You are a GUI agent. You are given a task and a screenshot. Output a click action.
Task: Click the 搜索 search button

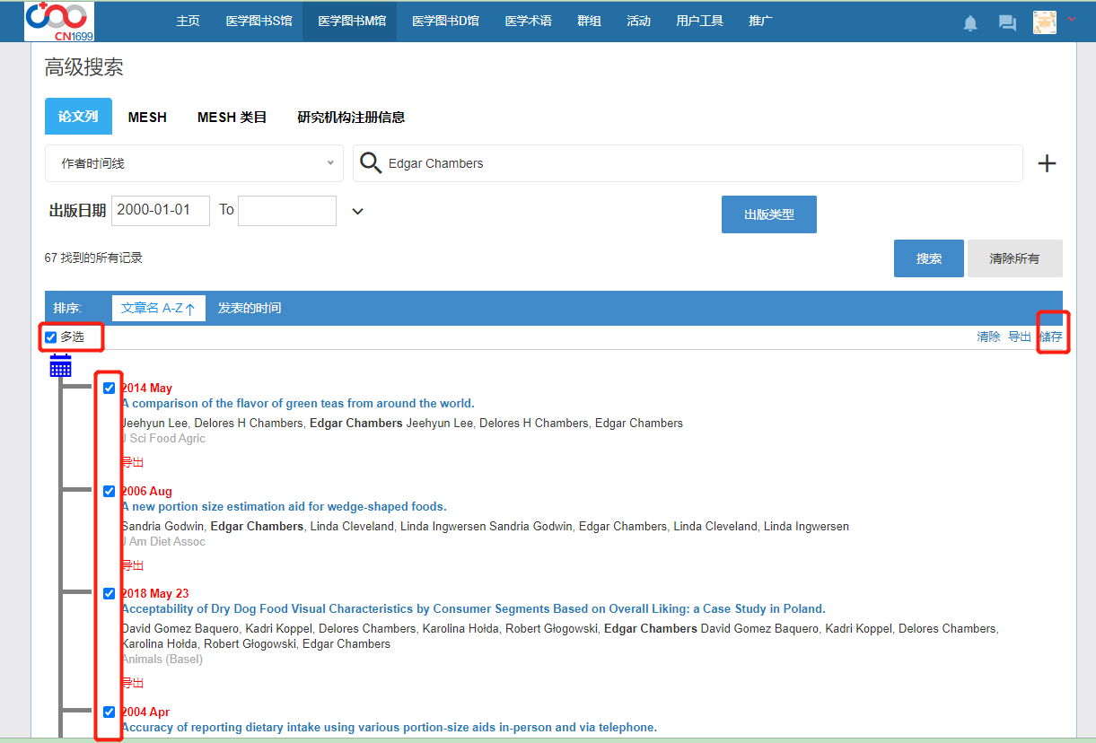tap(928, 258)
